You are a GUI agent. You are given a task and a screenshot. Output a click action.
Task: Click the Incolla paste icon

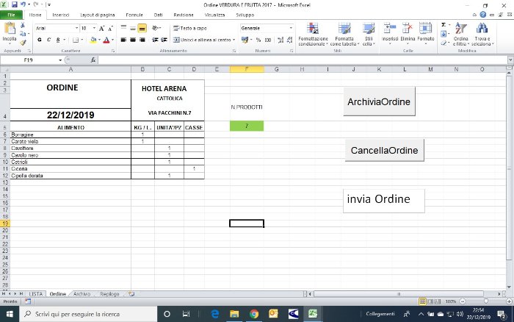point(10,29)
